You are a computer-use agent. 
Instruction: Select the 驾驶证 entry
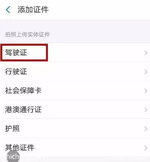(x=75, y=52)
